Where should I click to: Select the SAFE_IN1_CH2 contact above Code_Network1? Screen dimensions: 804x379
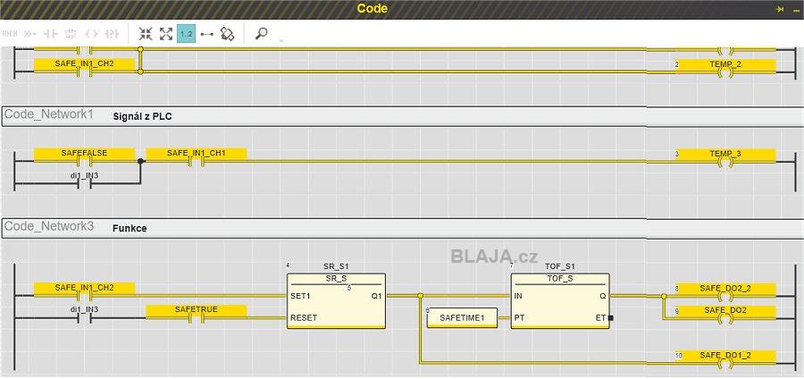tap(84, 67)
